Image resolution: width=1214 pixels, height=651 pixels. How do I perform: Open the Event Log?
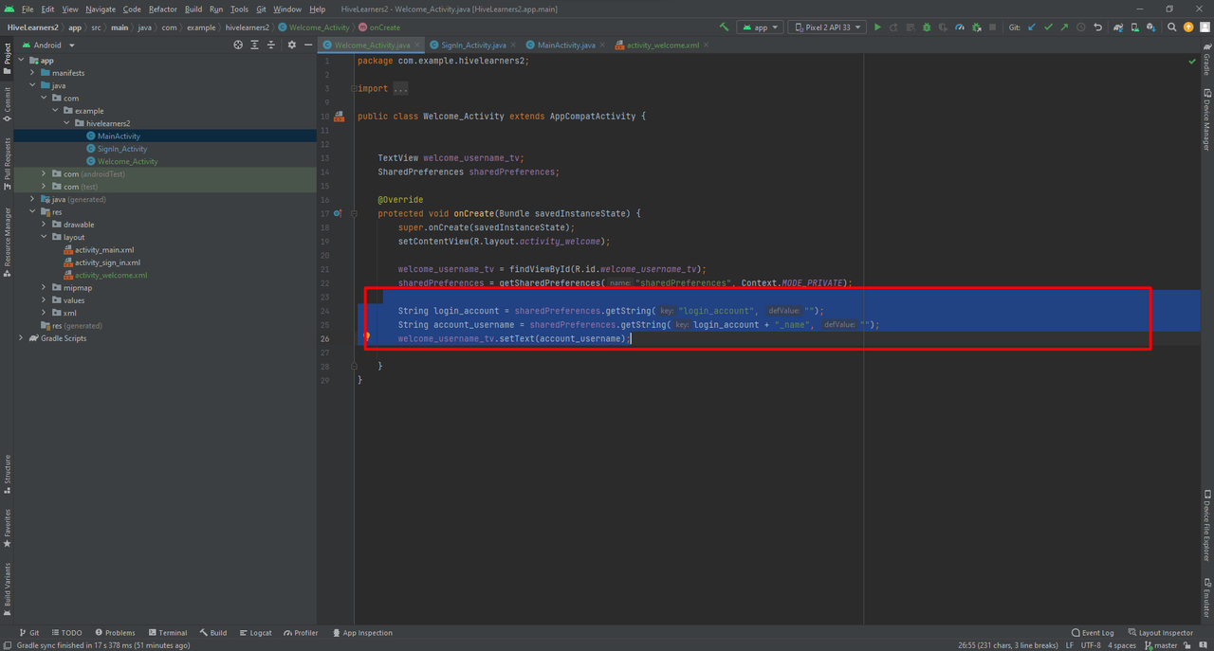1093,633
